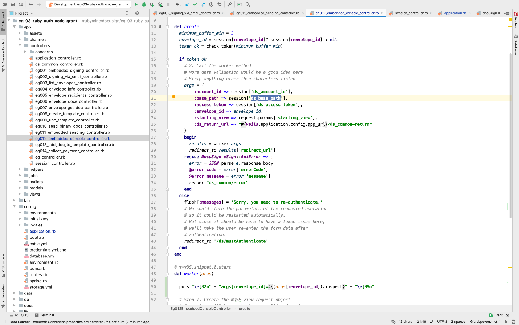The image size is (519, 325).
Task: Click the Search Everywhere magnifier icon
Action: tap(248, 4)
